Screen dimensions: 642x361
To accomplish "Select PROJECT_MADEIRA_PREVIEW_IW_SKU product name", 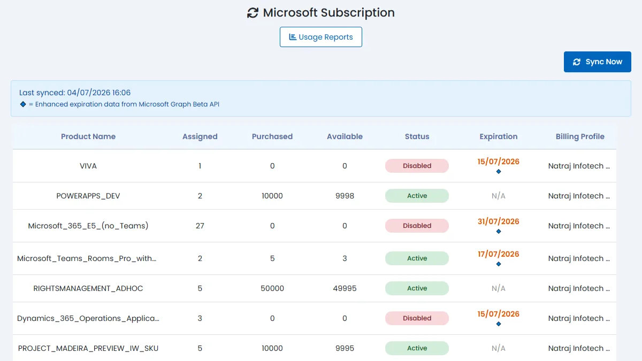I will [x=88, y=348].
